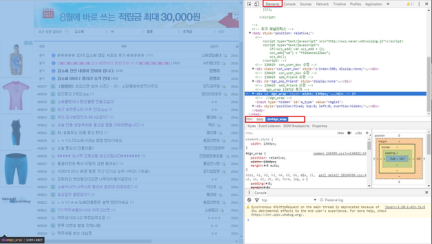
Task: Open the Timeline tab
Action: pyautogui.click(x=340, y=4)
